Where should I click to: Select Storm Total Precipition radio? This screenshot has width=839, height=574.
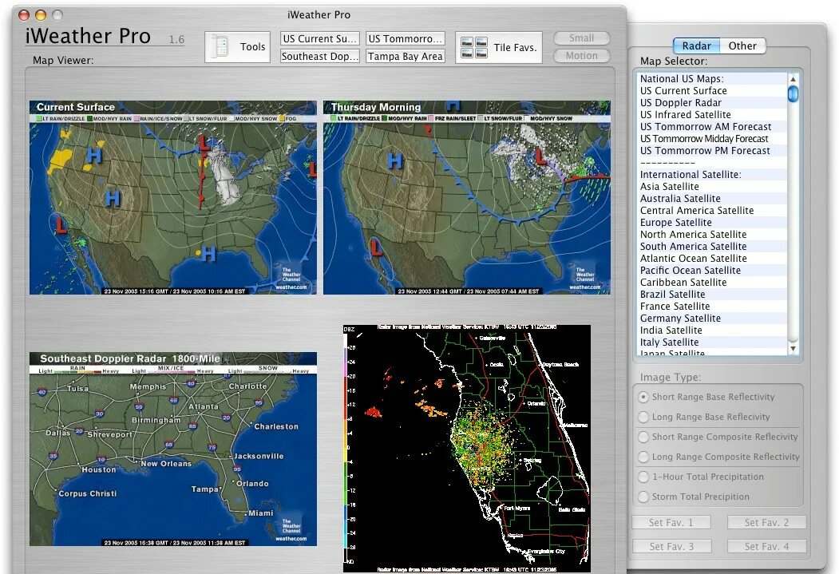pyautogui.click(x=643, y=497)
